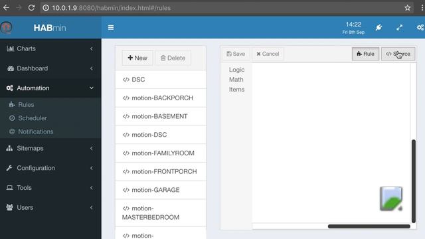Open the Logic block category

(x=236, y=70)
